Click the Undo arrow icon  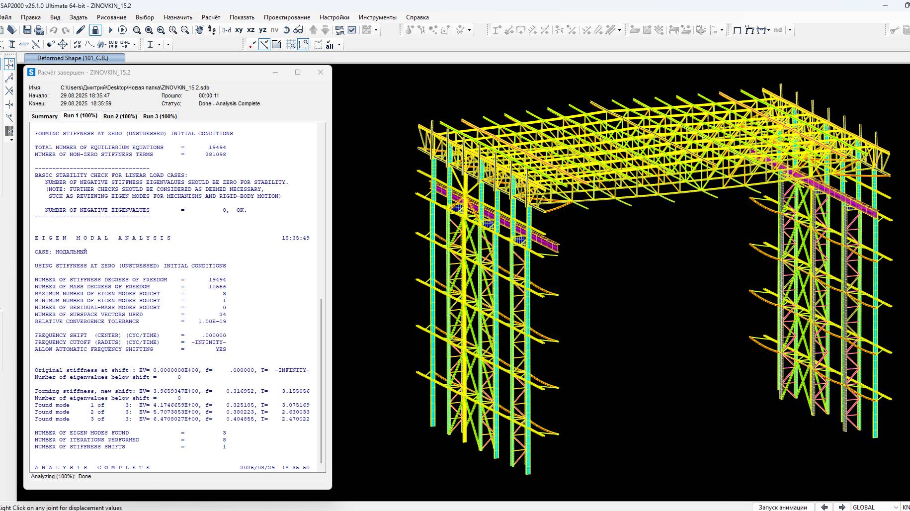[x=53, y=30]
